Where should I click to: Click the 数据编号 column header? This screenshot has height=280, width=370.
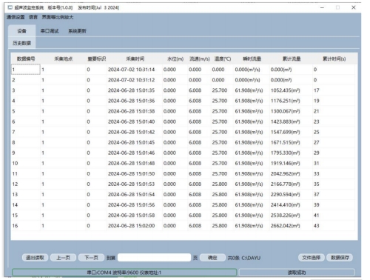tap(26, 59)
